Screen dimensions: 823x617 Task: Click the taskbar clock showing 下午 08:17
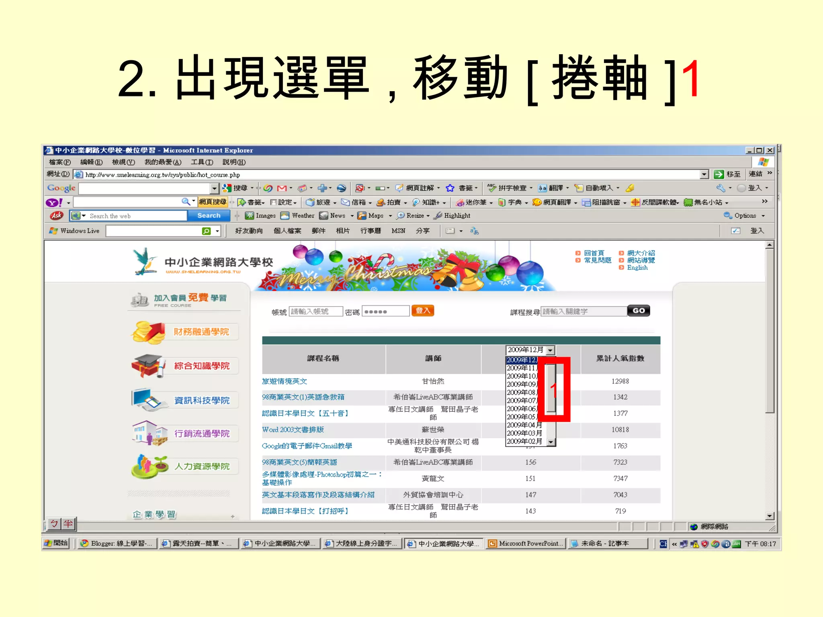pos(760,544)
